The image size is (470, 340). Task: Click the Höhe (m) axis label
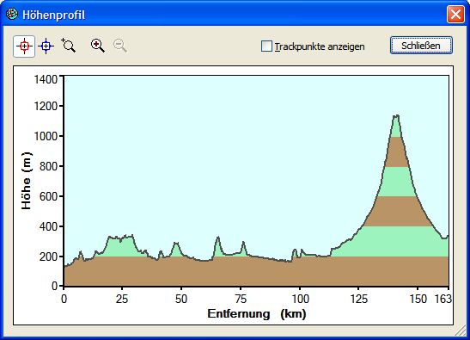(27, 181)
